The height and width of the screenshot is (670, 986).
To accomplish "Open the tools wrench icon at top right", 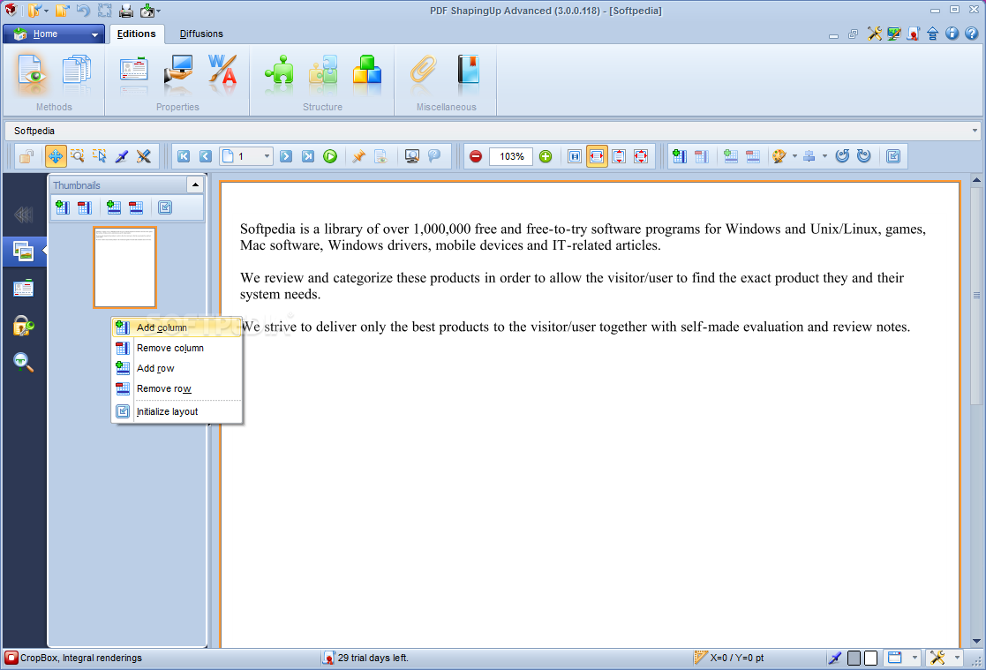I will 875,34.
